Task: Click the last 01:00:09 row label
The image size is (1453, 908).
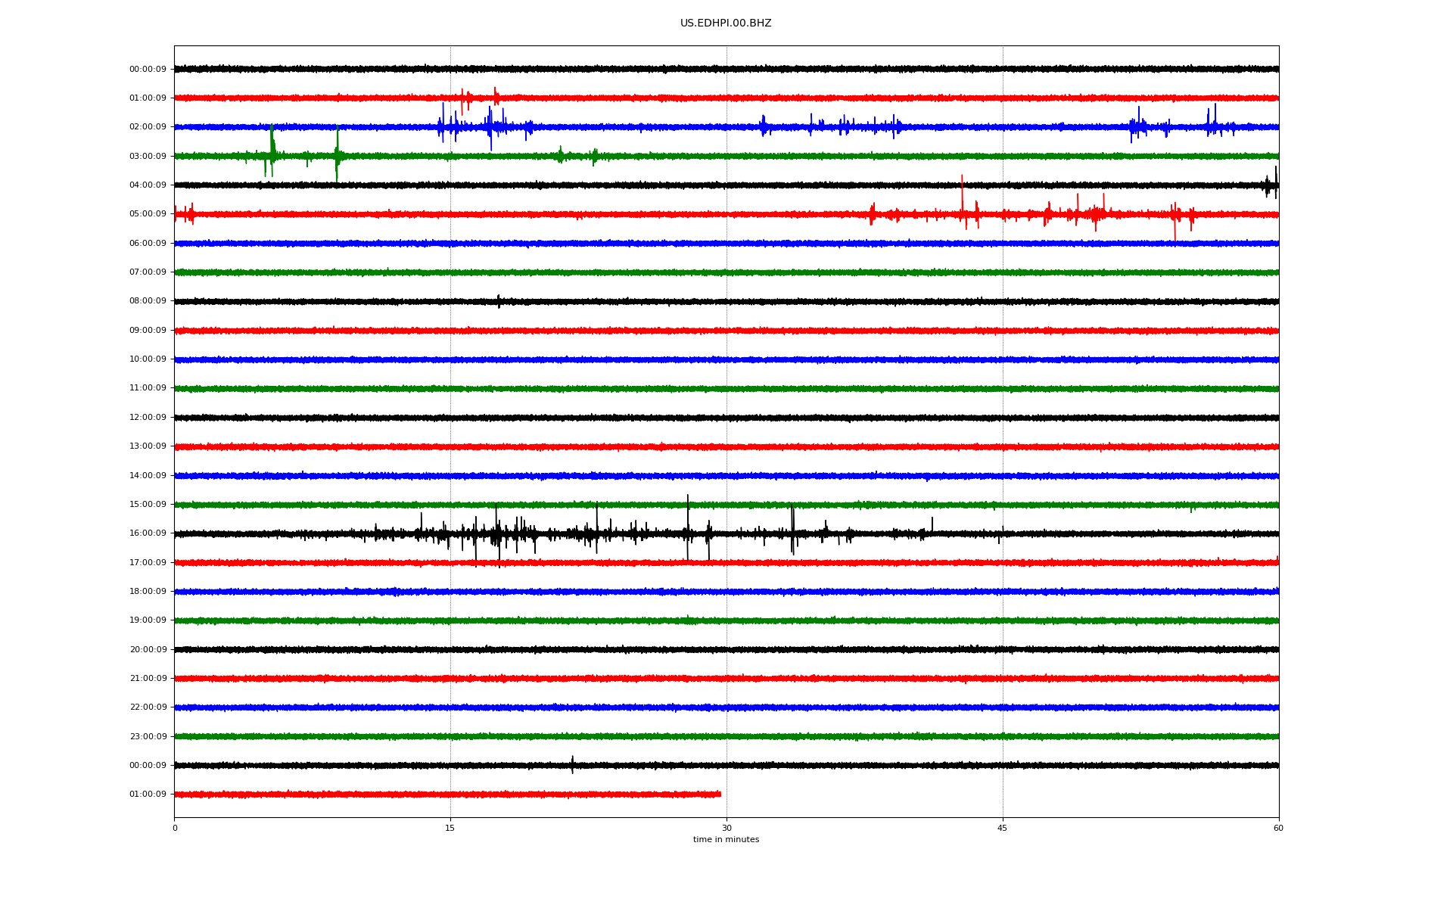Action: coord(148,794)
